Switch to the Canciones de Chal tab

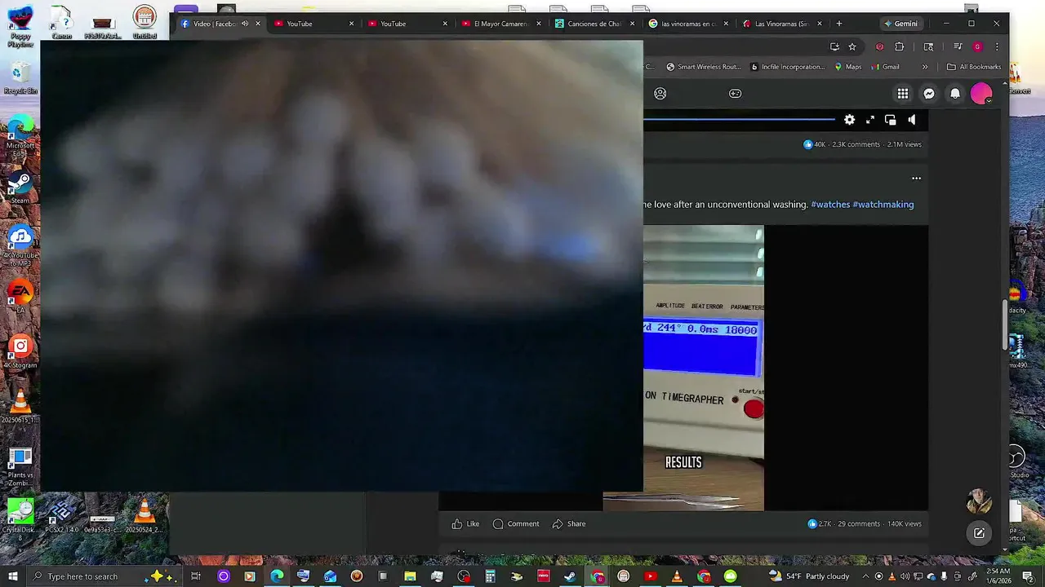594,24
